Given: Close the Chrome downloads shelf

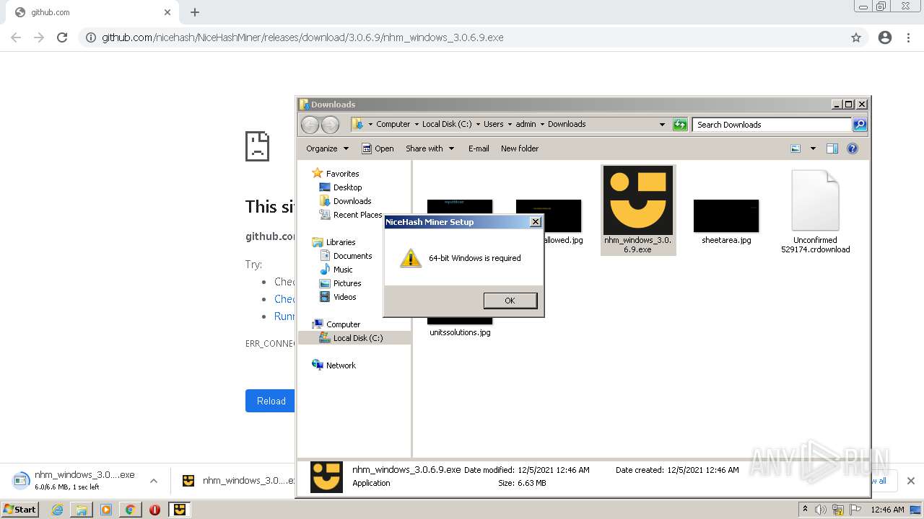Looking at the screenshot, I should [910, 481].
